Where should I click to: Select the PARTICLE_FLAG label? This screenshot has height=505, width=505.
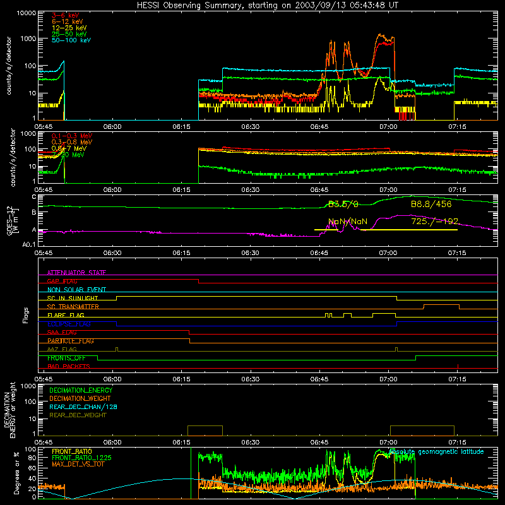point(71,341)
